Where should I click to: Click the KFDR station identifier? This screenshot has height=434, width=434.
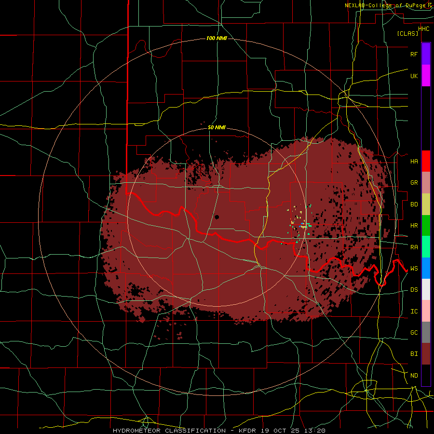tap(248, 431)
